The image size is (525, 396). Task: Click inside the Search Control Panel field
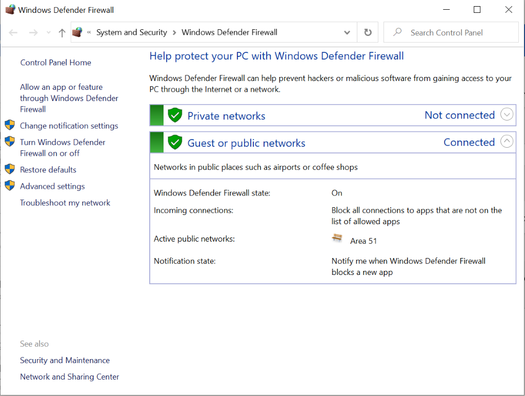point(451,32)
